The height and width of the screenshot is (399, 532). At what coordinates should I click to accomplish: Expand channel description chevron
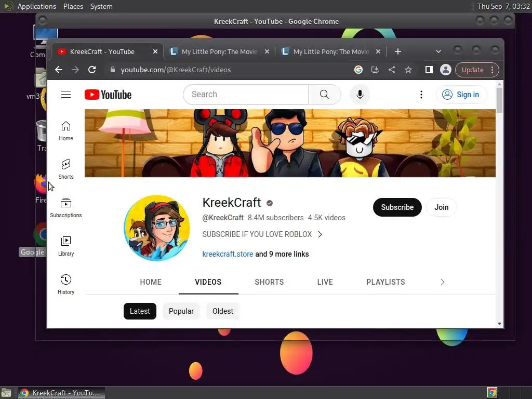point(320,234)
